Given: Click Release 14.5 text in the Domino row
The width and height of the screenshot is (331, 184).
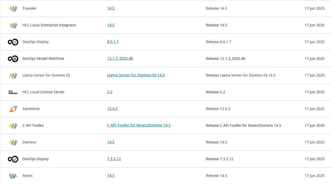Looking at the screenshot, I should (216, 142).
